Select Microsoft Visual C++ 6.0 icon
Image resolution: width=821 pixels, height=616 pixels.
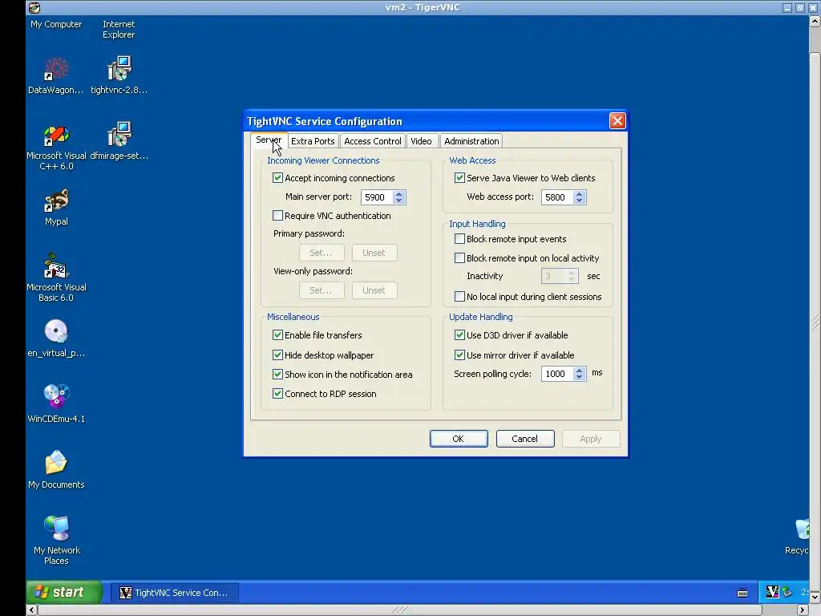coord(56,148)
